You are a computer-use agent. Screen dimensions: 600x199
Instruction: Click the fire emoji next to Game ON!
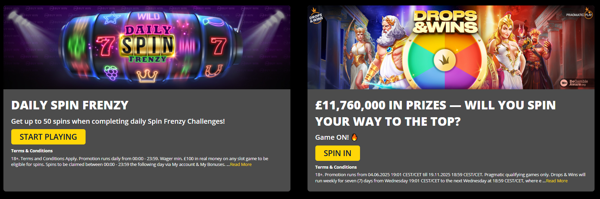[355, 137]
